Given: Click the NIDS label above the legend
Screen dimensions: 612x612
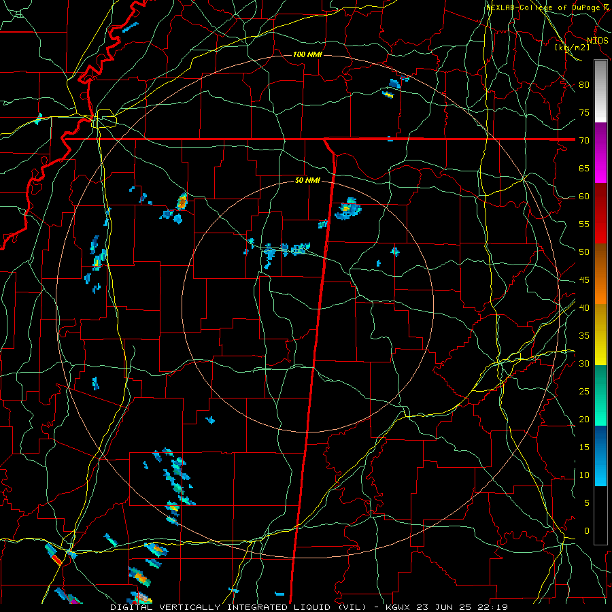Looking at the screenshot, I should pyautogui.click(x=597, y=41).
